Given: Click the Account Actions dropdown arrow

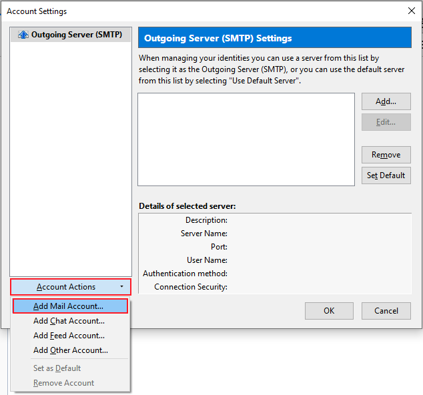Looking at the screenshot, I should point(121,287).
